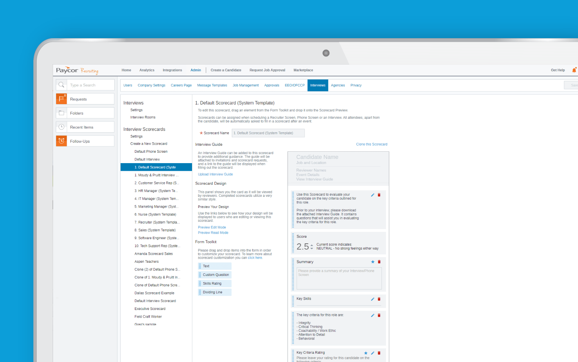Click the Get Help link

point(558,70)
